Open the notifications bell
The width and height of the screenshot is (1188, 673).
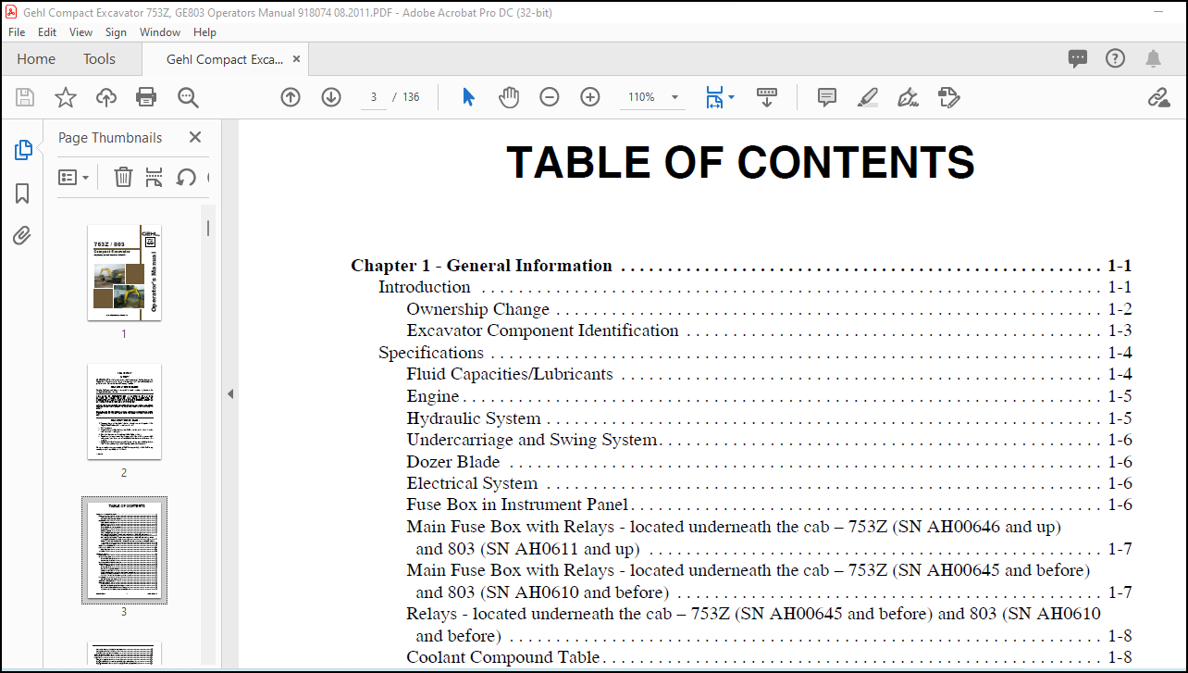[1153, 59]
